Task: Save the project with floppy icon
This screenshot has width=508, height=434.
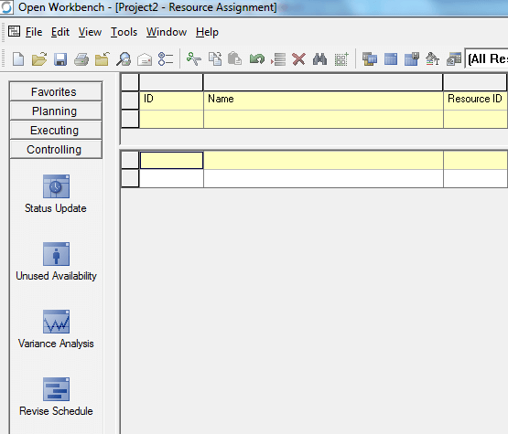Action: pyautogui.click(x=60, y=59)
